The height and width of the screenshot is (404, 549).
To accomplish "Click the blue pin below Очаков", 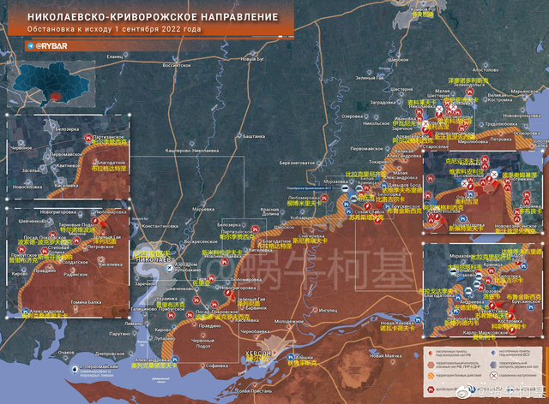I will point(66,359).
